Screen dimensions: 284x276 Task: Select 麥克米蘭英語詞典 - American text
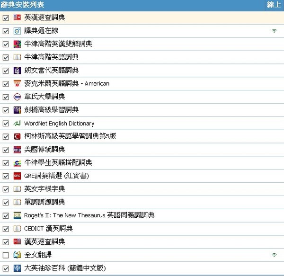click(67, 83)
